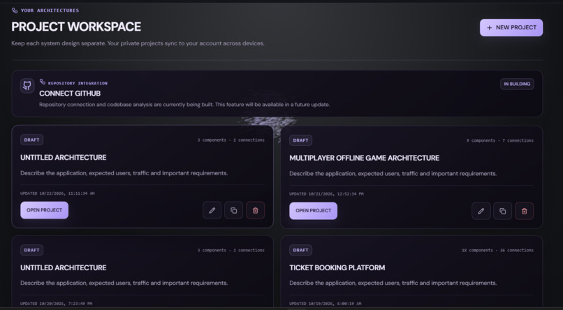Click the Connect GitHub heading
The image size is (563, 310).
coord(70,94)
